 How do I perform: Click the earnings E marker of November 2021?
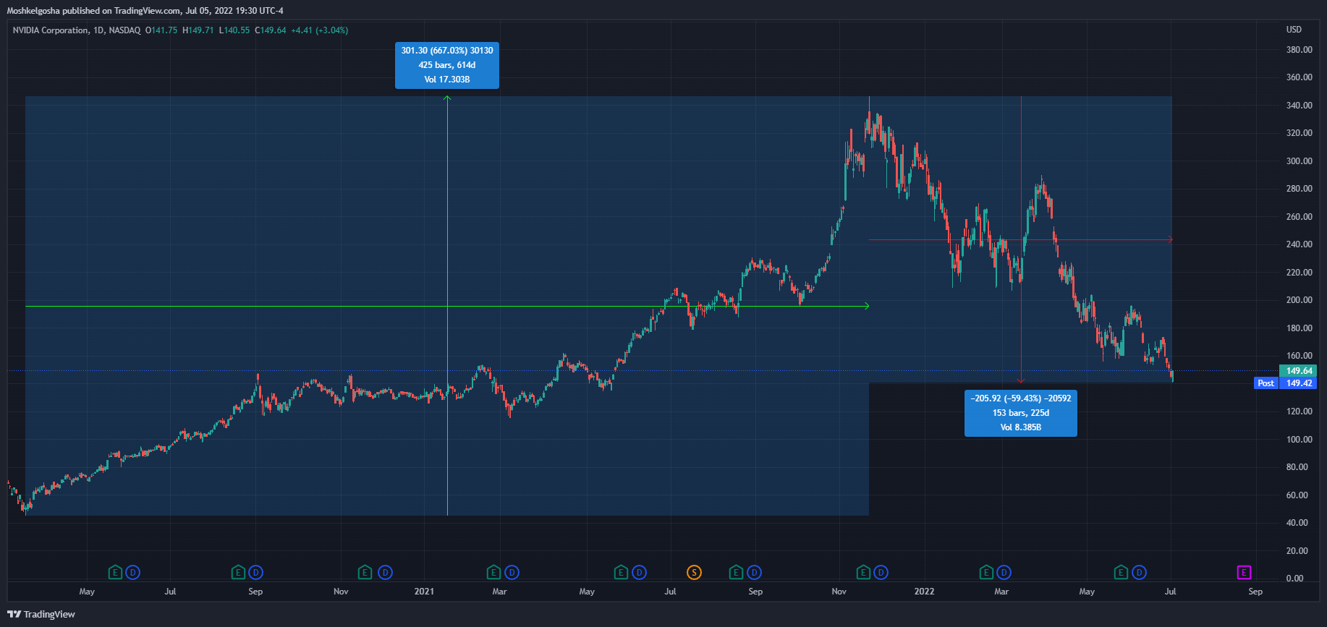[863, 573]
